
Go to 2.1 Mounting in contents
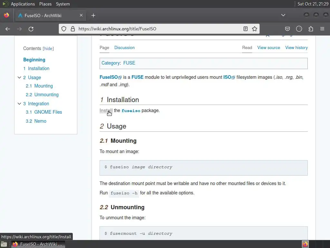coord(39,86)
